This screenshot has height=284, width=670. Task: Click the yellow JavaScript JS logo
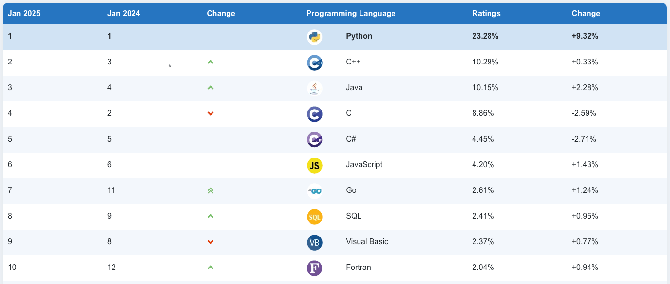[x=314, y=165]
